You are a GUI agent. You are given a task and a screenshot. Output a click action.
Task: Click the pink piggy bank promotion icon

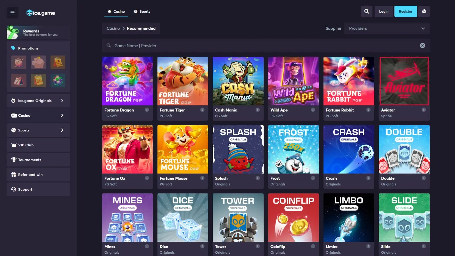coord(38,62)
